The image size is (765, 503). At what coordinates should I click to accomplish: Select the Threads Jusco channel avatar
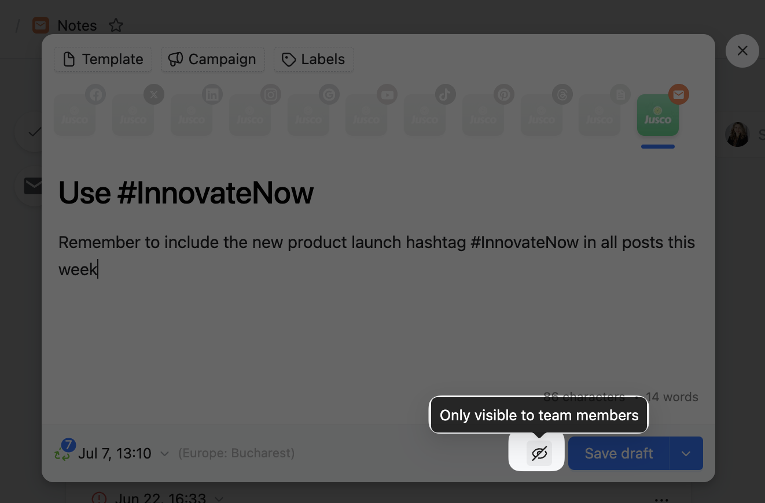542,115
